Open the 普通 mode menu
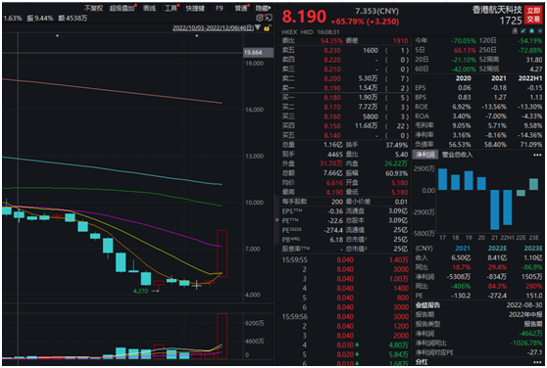 point(241,8)
